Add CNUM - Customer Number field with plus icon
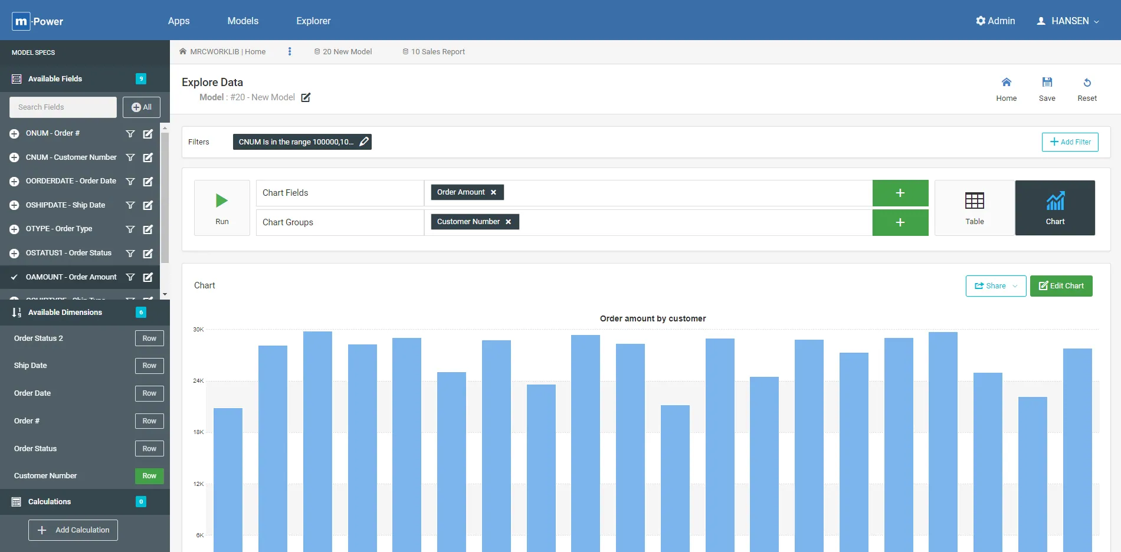The image size is (1121, 552). pyautogui.click(x=14, y=157)
